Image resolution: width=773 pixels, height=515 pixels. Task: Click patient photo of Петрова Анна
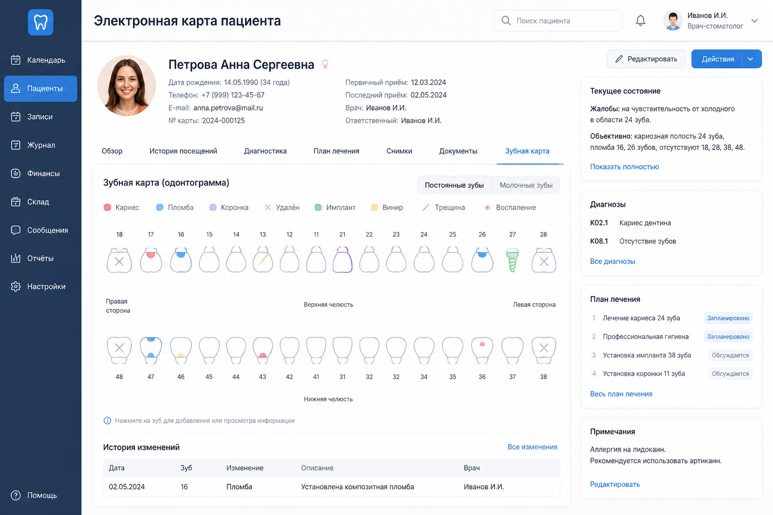[x=127, y=85]
